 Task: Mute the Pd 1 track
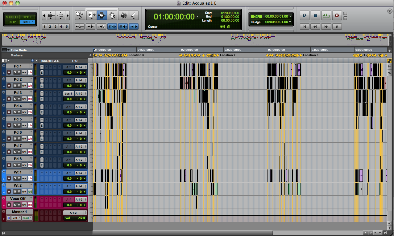(19, 72)
